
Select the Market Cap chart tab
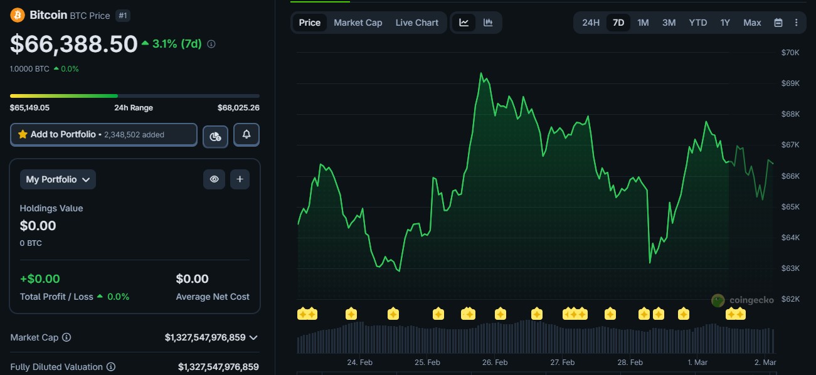(x=358, y=23)
